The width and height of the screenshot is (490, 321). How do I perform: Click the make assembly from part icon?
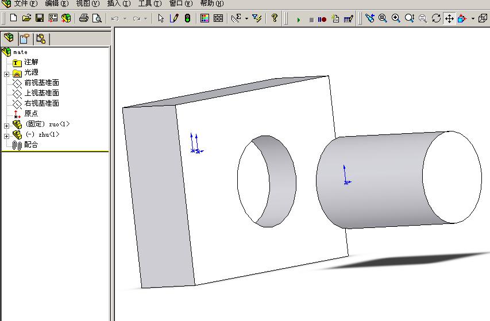[x=66, y=18]
